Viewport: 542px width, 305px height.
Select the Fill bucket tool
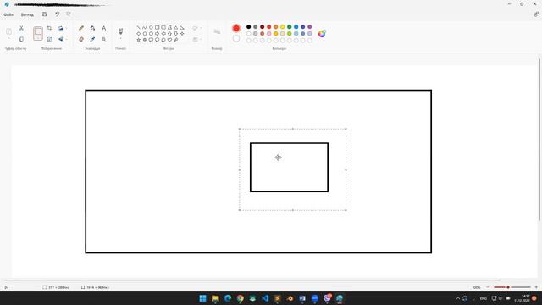[92, 28]
